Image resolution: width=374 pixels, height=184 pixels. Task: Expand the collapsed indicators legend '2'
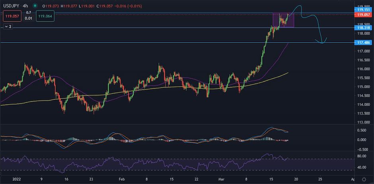coord(8,27)
